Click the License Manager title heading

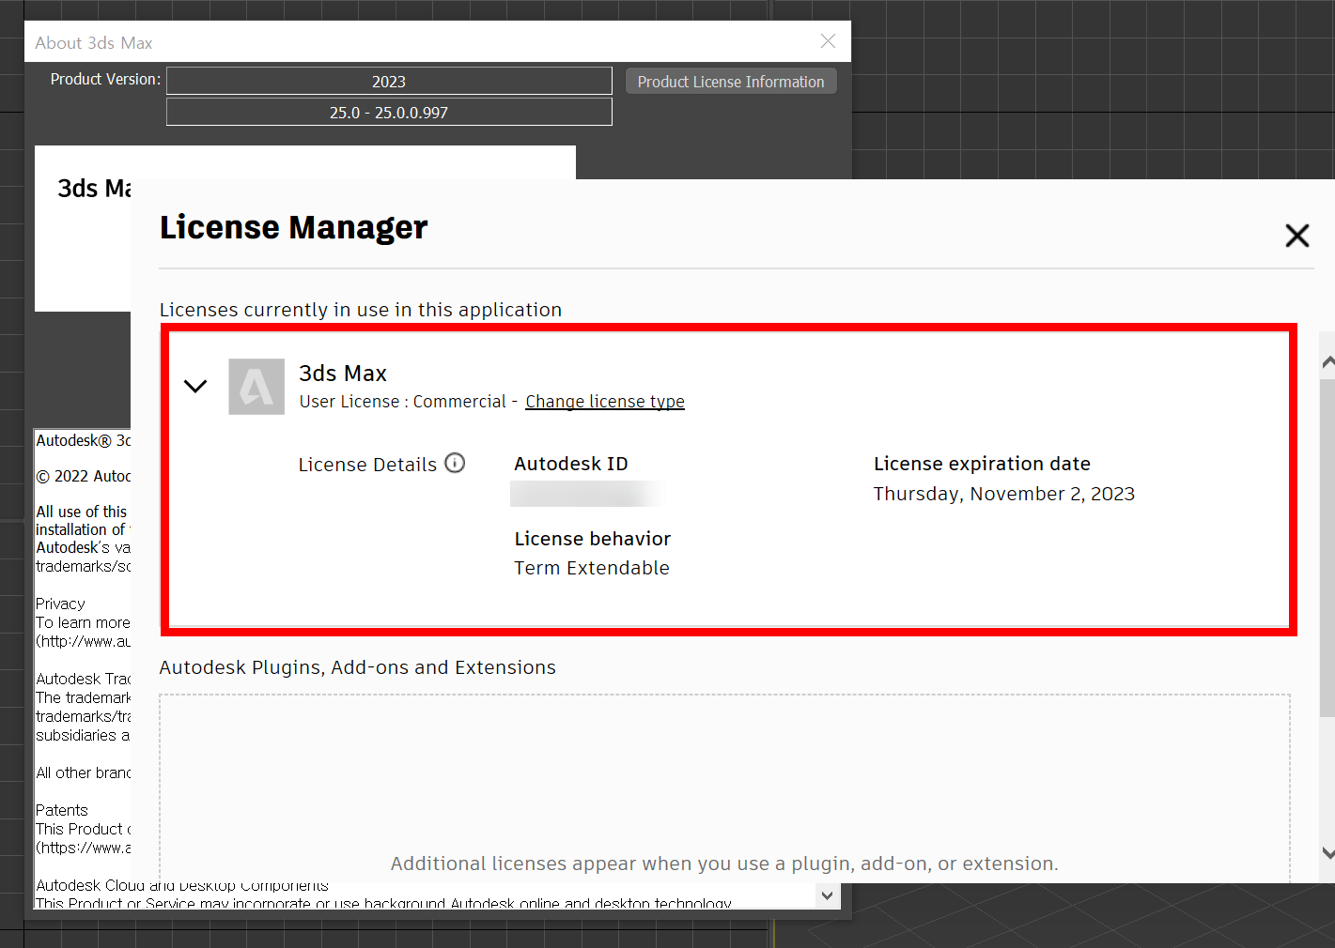(294, 227)
